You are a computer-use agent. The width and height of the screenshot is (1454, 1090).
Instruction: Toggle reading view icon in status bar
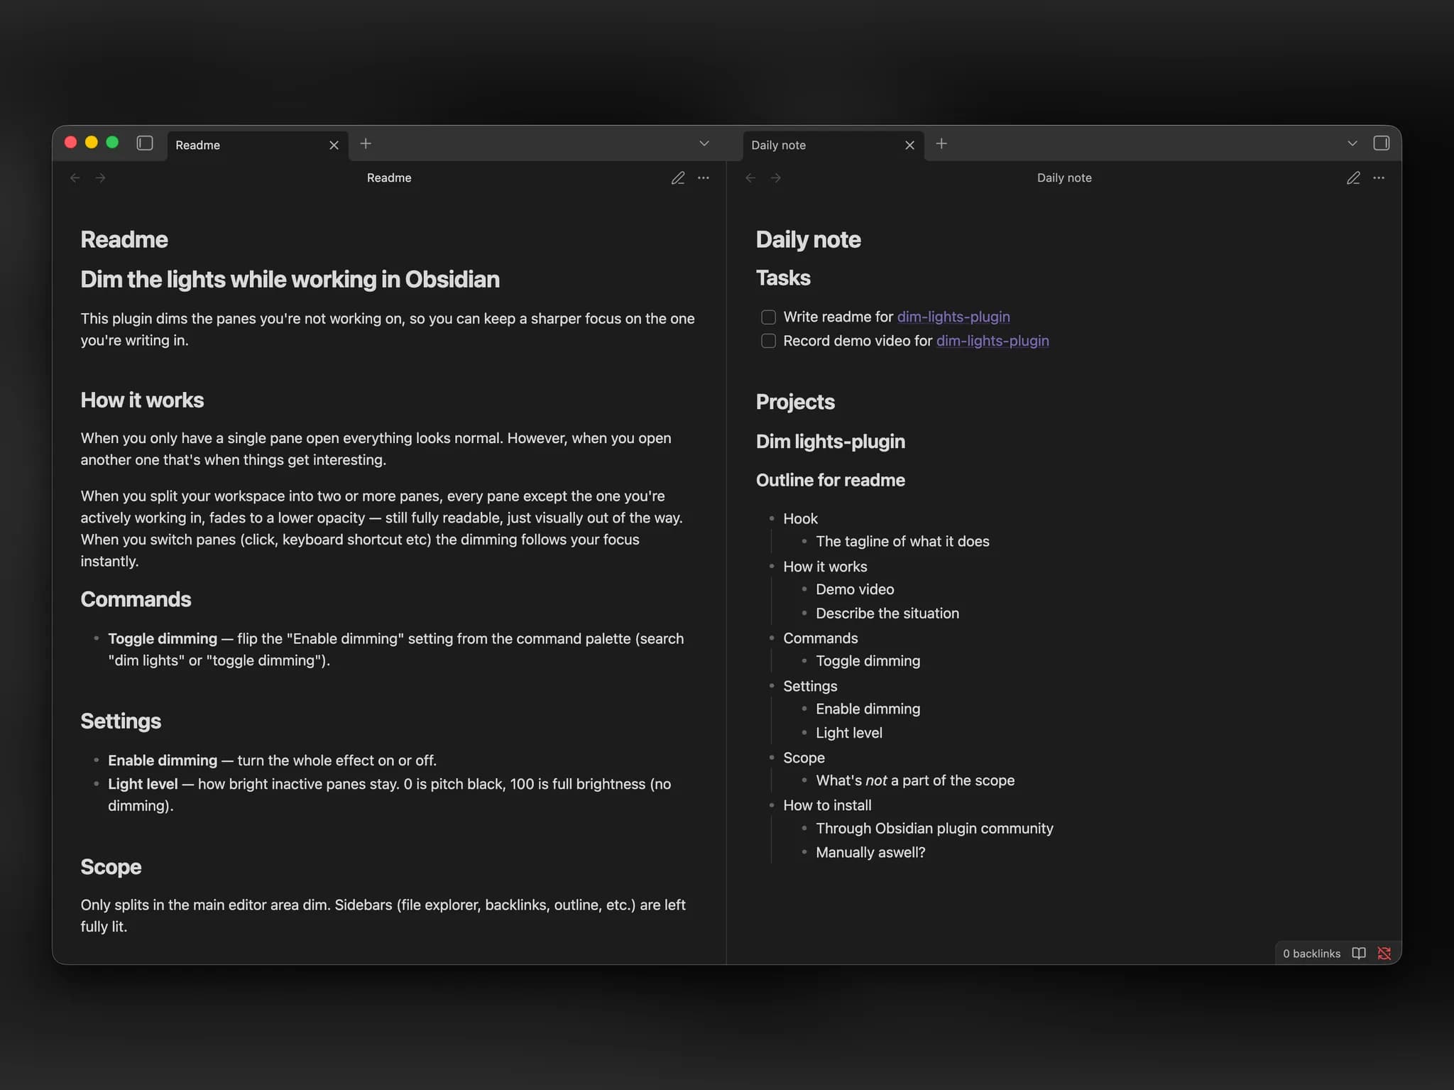pos(1359,954)
